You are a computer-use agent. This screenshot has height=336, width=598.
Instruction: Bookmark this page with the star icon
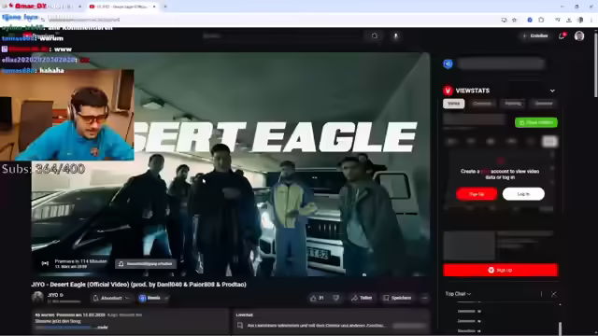coord(514,20)
